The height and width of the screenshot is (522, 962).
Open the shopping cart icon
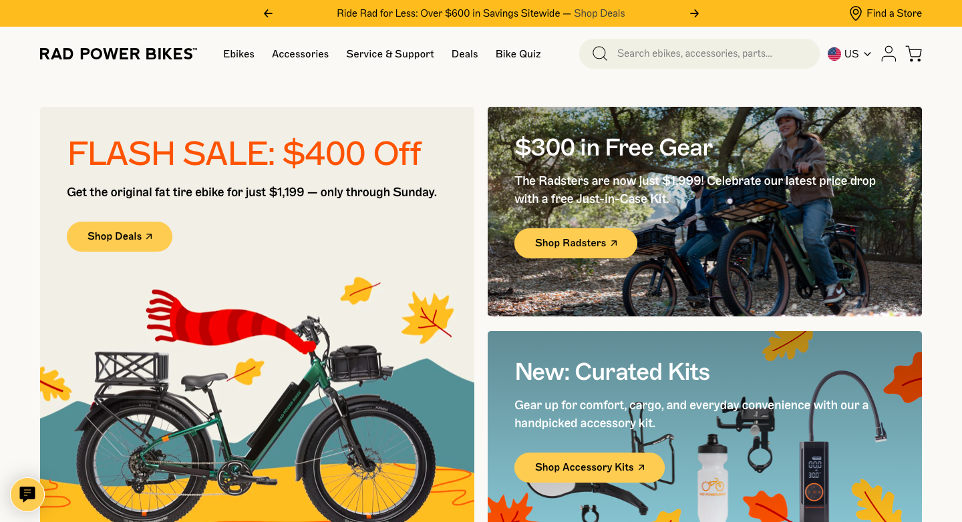tap(914, 53)
